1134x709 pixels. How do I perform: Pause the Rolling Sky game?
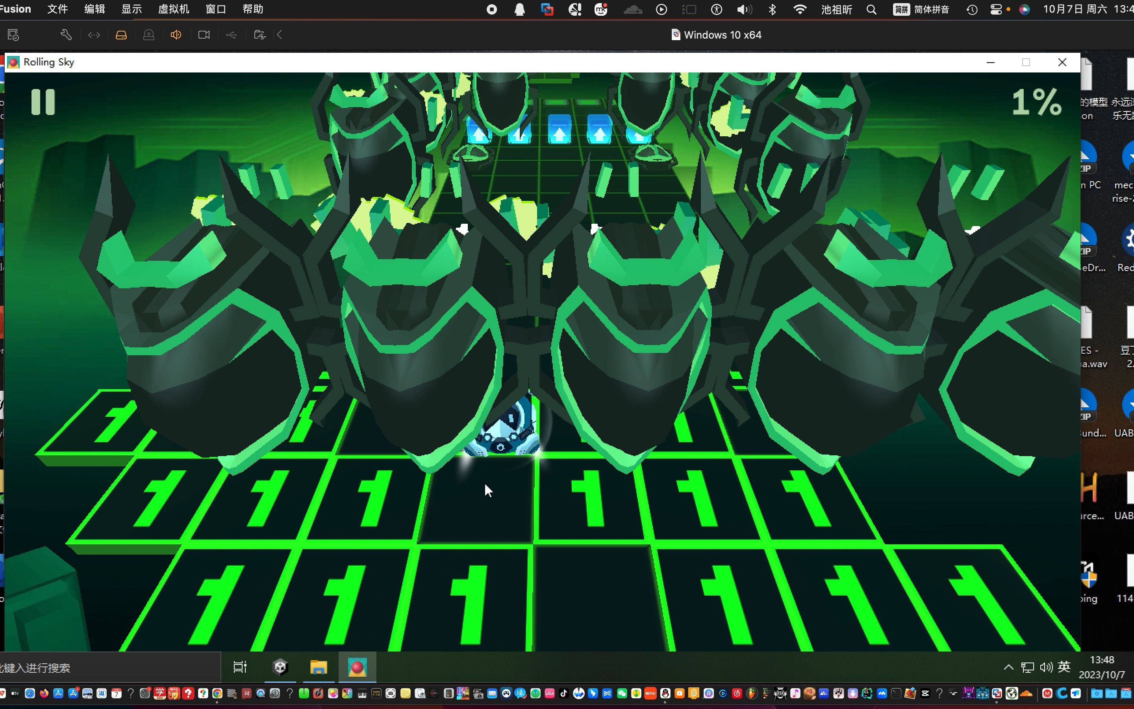pos(43,102)
